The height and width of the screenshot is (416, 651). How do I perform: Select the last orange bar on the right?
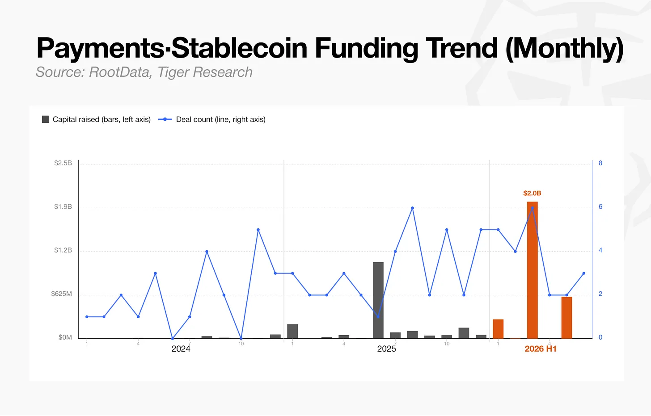(566, 318)
